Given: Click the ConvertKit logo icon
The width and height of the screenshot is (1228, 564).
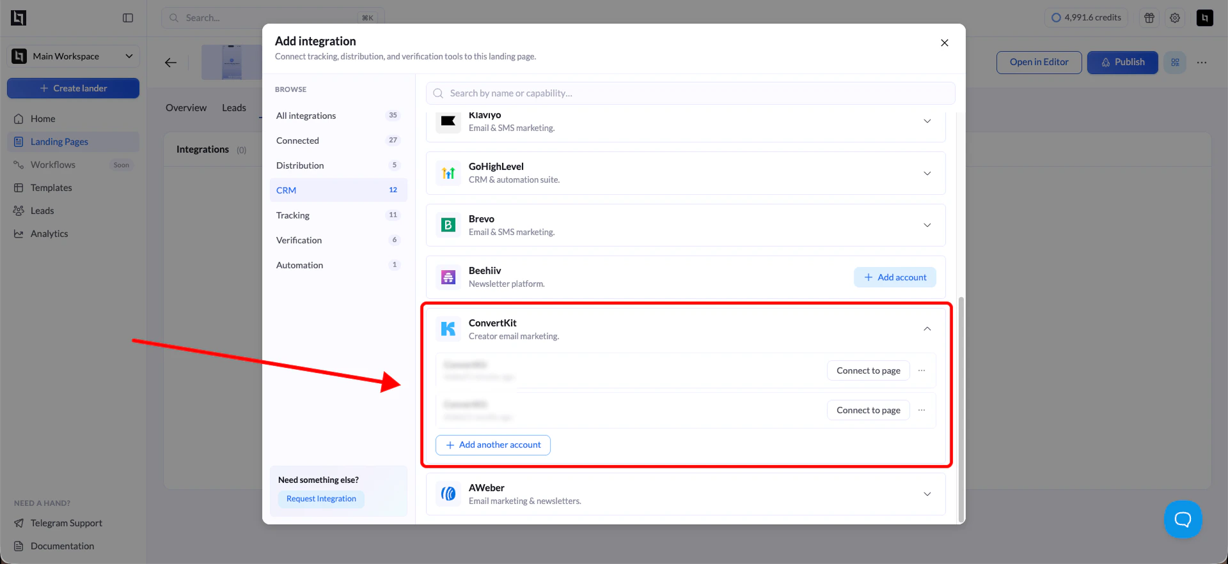Looking at the screenshot, I should click(x=448, y=329).
